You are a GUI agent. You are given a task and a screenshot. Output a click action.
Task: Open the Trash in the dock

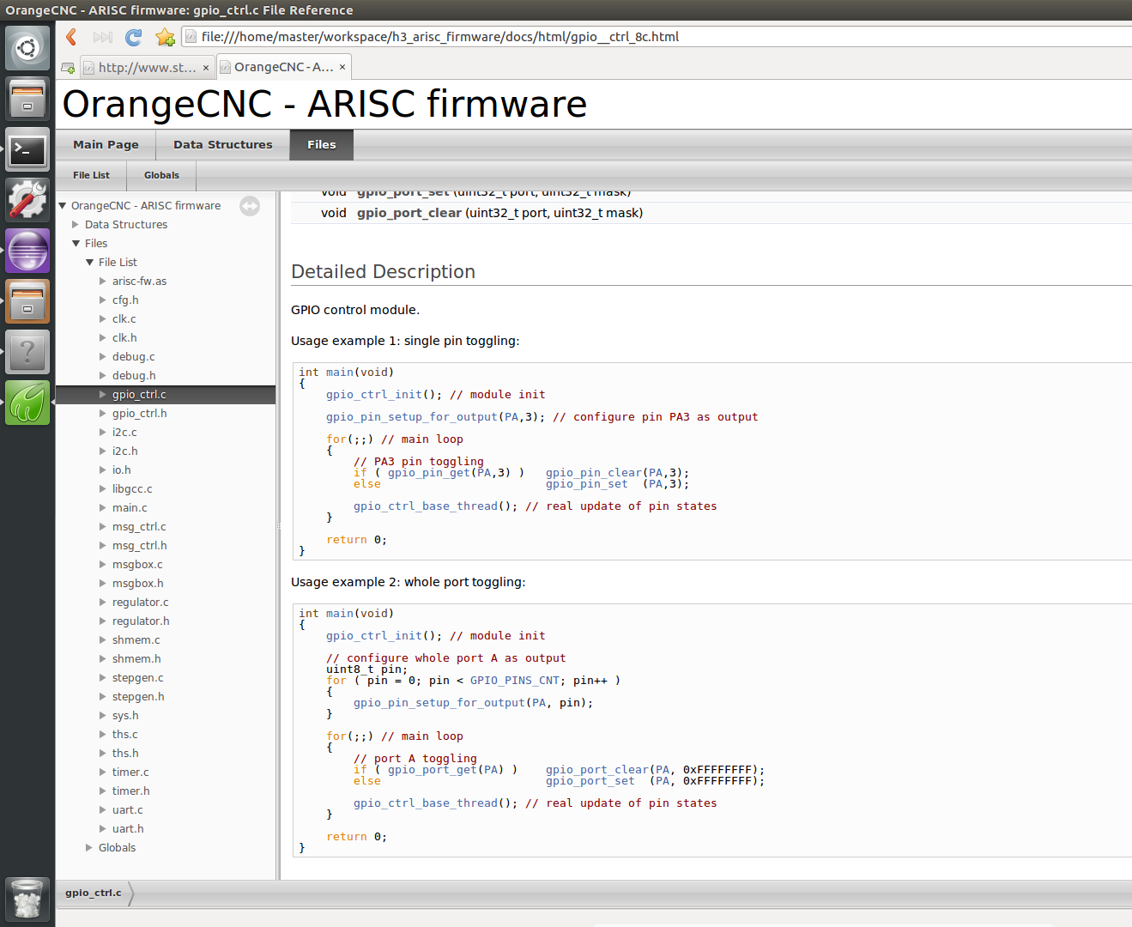pyautogui.click(x=27, y=900)
